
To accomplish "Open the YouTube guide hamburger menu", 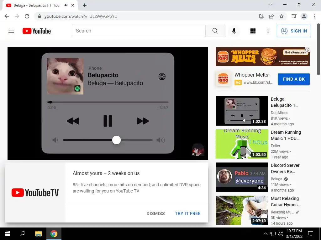I will [x=11, y=31].
